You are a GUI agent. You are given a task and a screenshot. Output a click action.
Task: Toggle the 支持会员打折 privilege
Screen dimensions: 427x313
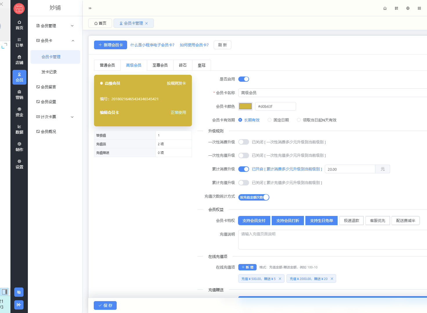288,221
